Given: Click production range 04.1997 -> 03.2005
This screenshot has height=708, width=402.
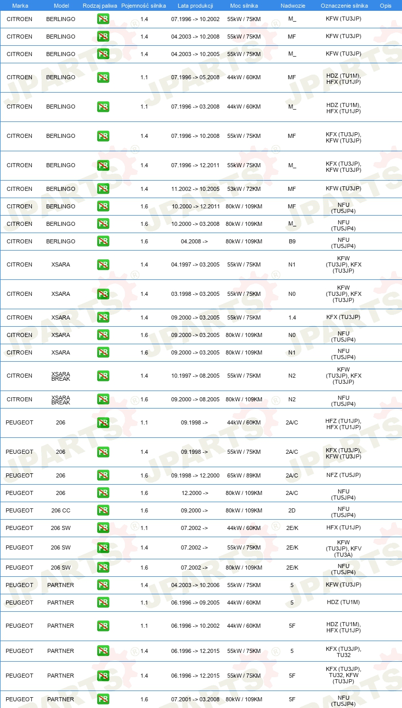Looking at the screenshot, I should click(x=195, y=265).
